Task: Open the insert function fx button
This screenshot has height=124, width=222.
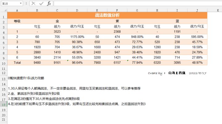Action: coord(49,3)
